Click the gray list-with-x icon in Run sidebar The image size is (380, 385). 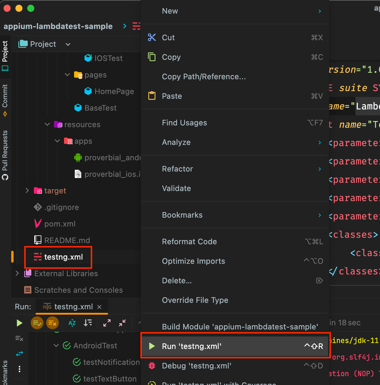pyautogui.click(x=20, y=338)
